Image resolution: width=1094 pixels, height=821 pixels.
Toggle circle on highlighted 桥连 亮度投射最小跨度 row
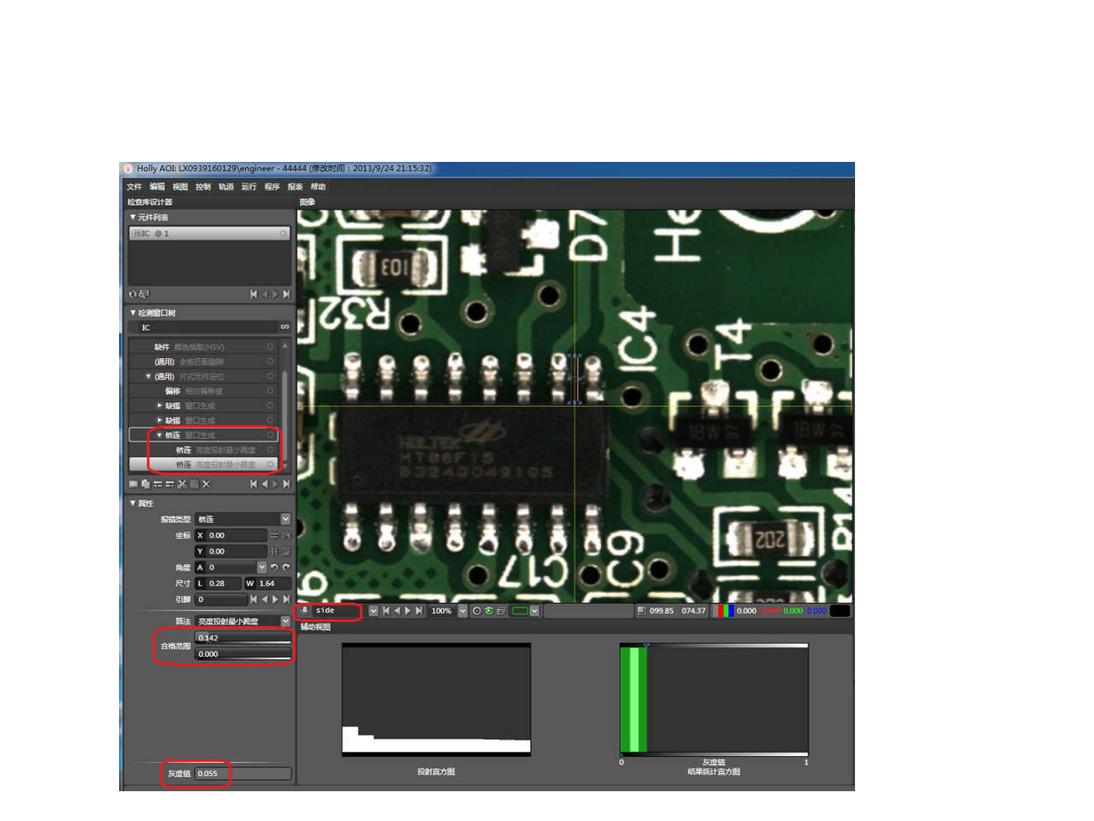coord(270,464)
